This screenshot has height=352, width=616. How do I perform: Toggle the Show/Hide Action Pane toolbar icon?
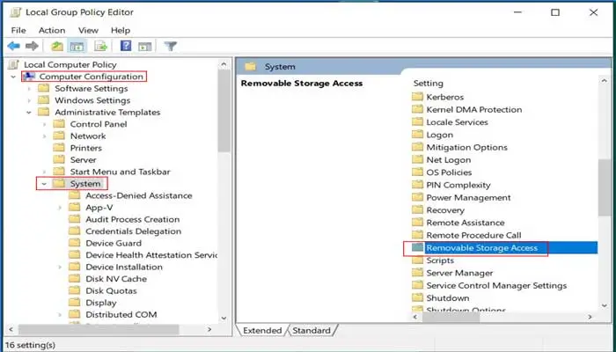point(143,46)
